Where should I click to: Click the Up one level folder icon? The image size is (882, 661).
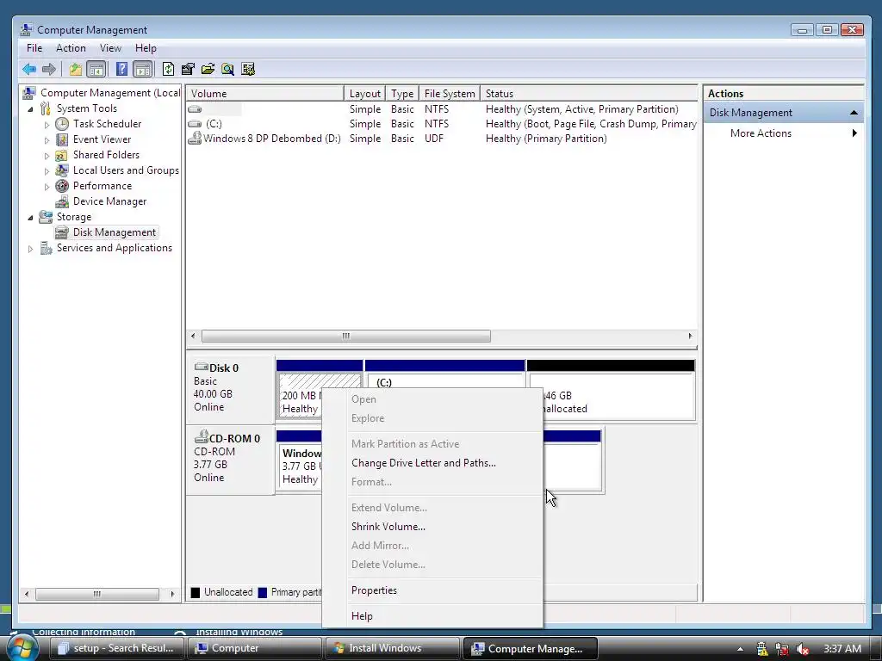point(76,69)
